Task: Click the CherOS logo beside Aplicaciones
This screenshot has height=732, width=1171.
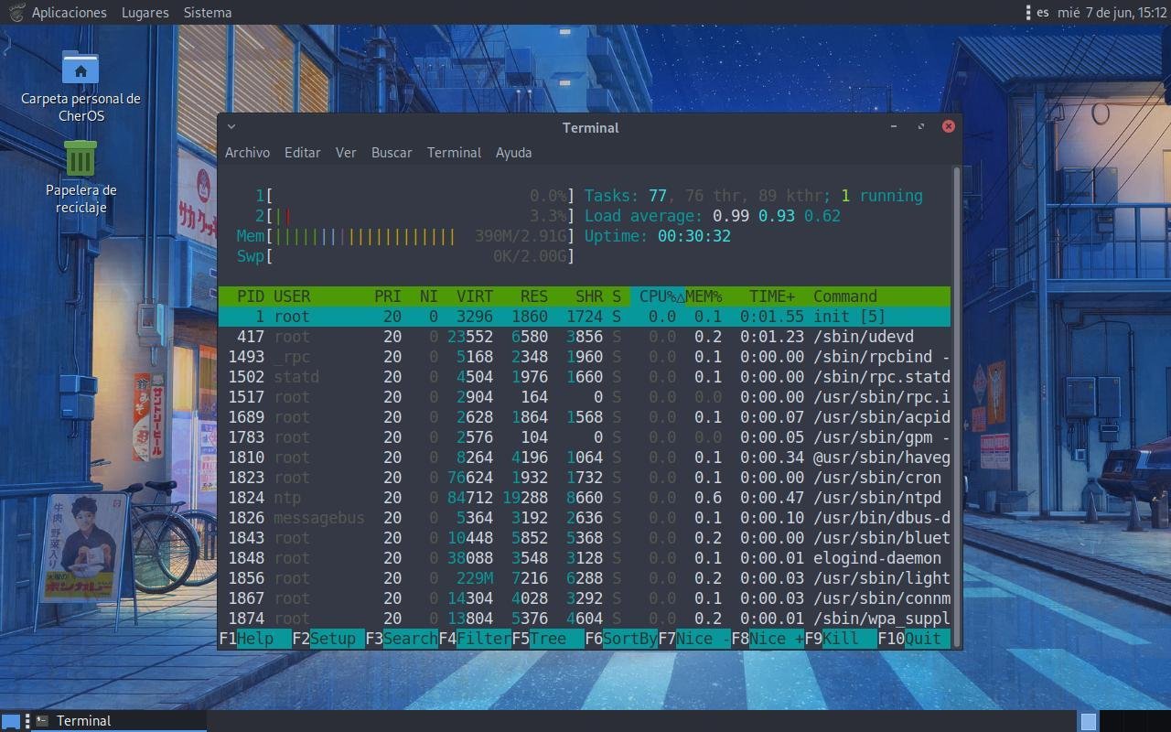Action: click(15, 12)
